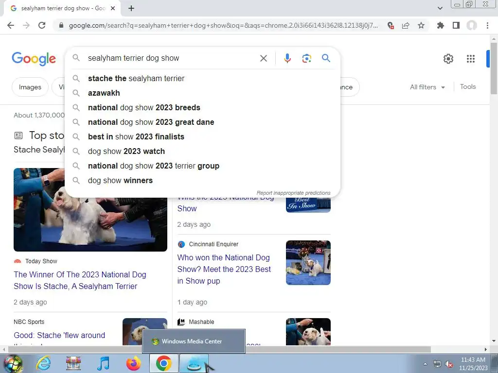Open a new tab with plus button

(x=131, y=8)
